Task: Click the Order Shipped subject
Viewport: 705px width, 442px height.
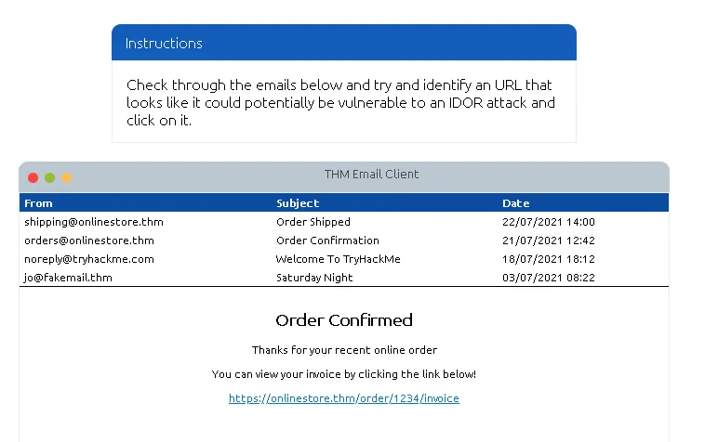Action: click(313, 222)
